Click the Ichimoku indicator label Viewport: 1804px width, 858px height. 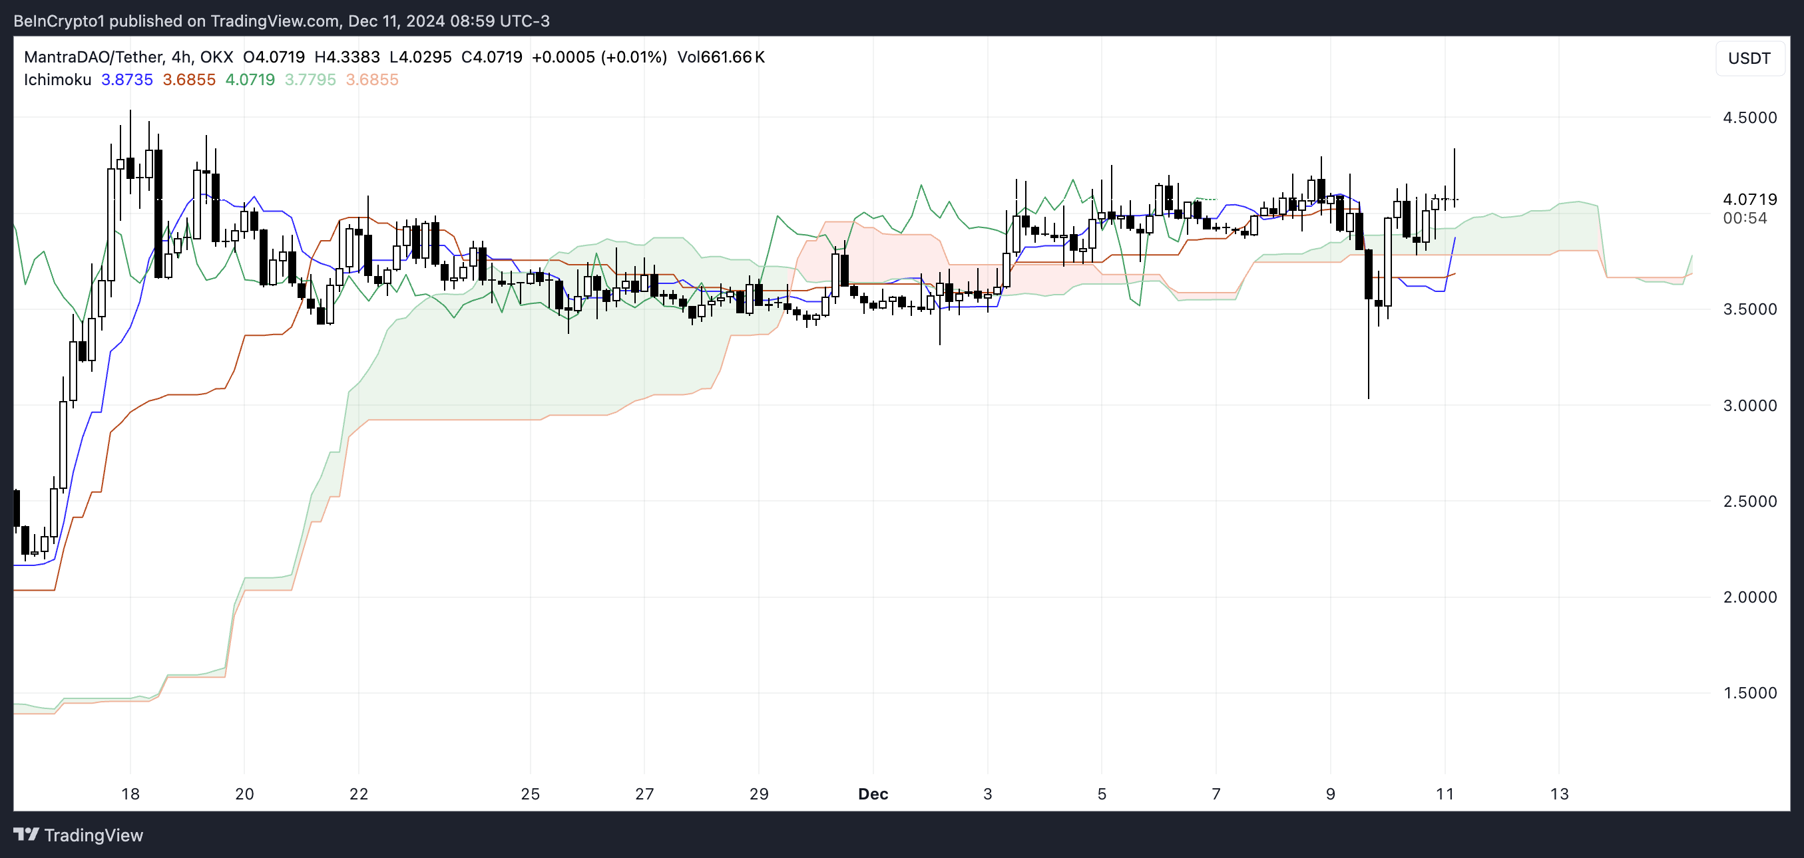tap(57, 80)
